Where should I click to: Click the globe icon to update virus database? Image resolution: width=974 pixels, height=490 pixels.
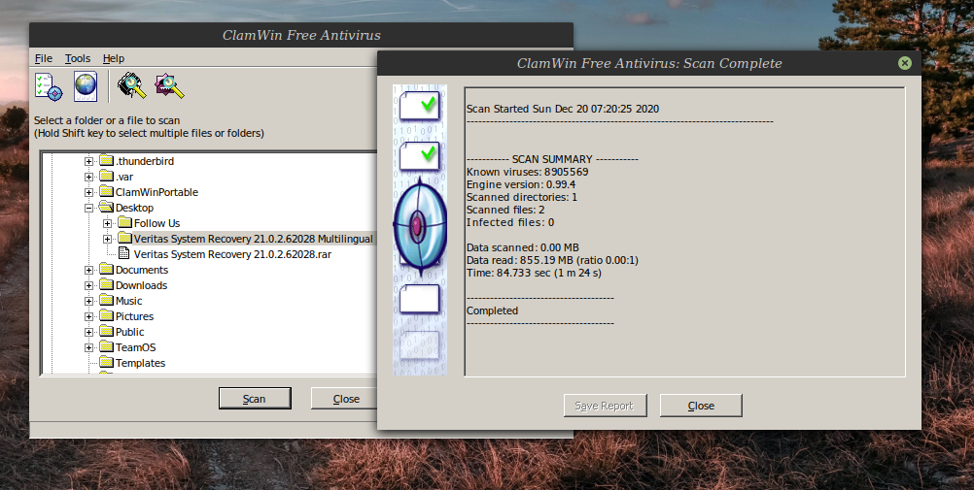point(86,86)
